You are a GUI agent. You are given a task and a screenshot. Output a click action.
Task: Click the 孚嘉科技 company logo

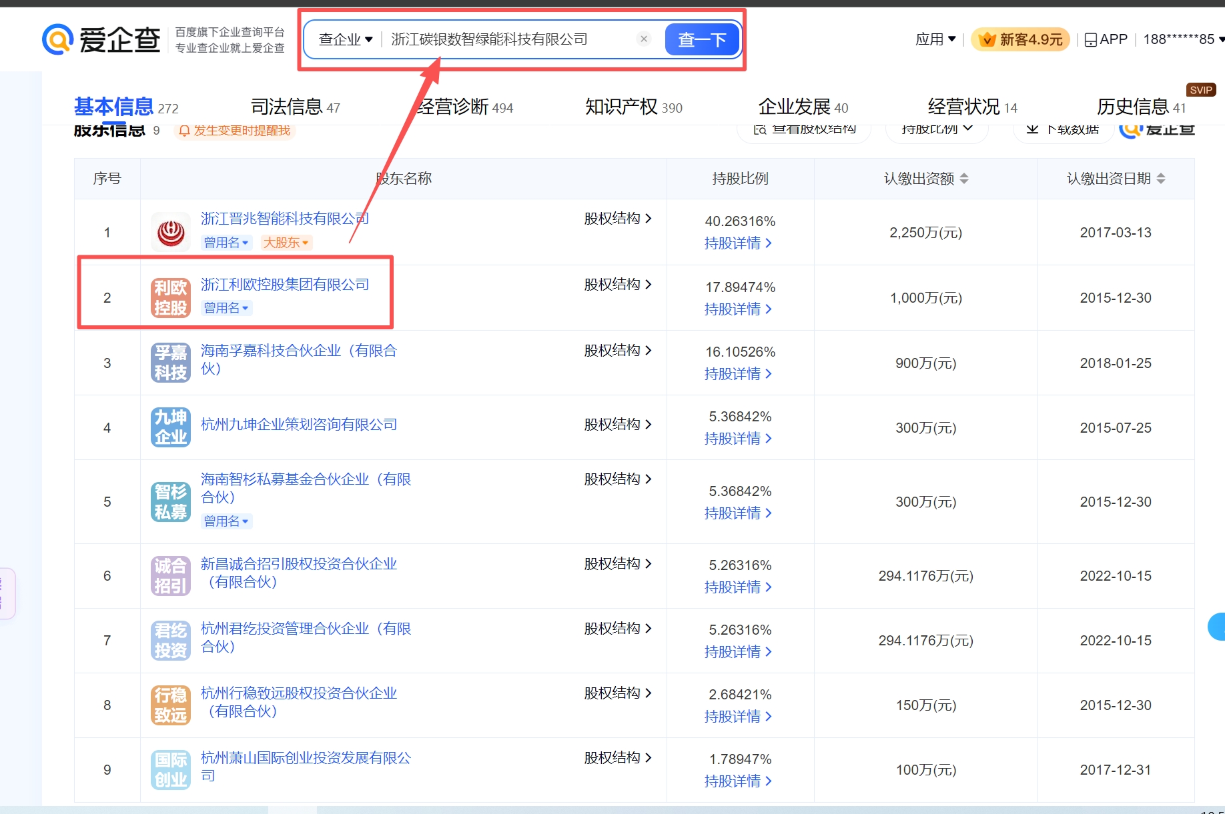pyautogui.click(x=171, y=363)
